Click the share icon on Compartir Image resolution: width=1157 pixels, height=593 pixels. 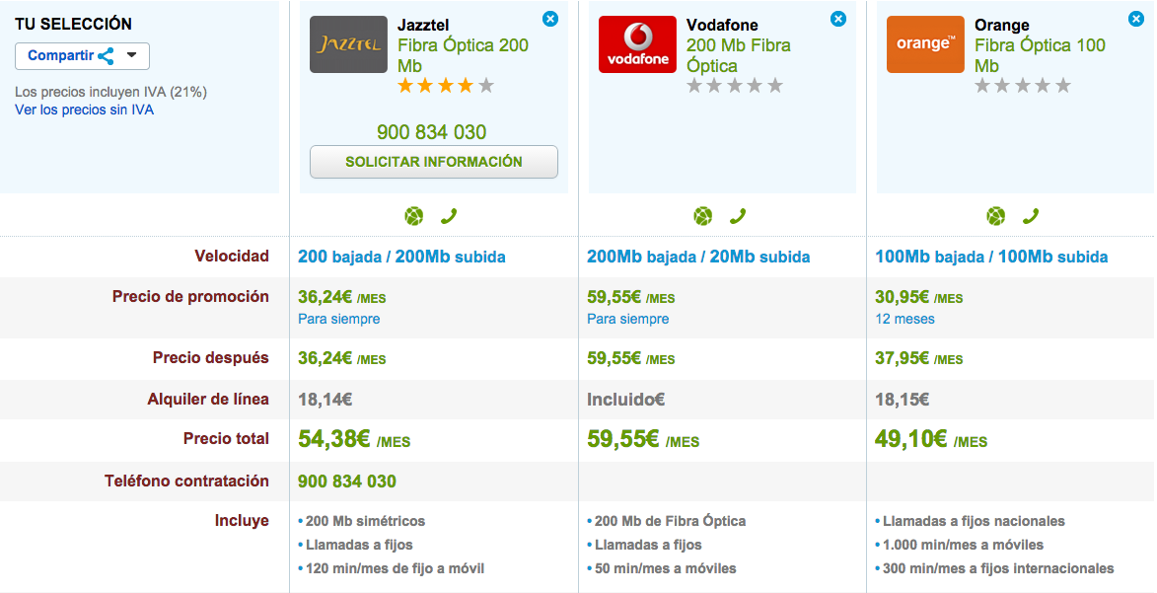107,56
